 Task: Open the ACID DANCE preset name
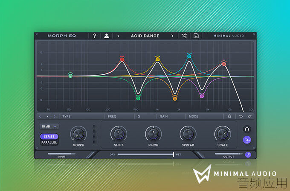(145, 36)
